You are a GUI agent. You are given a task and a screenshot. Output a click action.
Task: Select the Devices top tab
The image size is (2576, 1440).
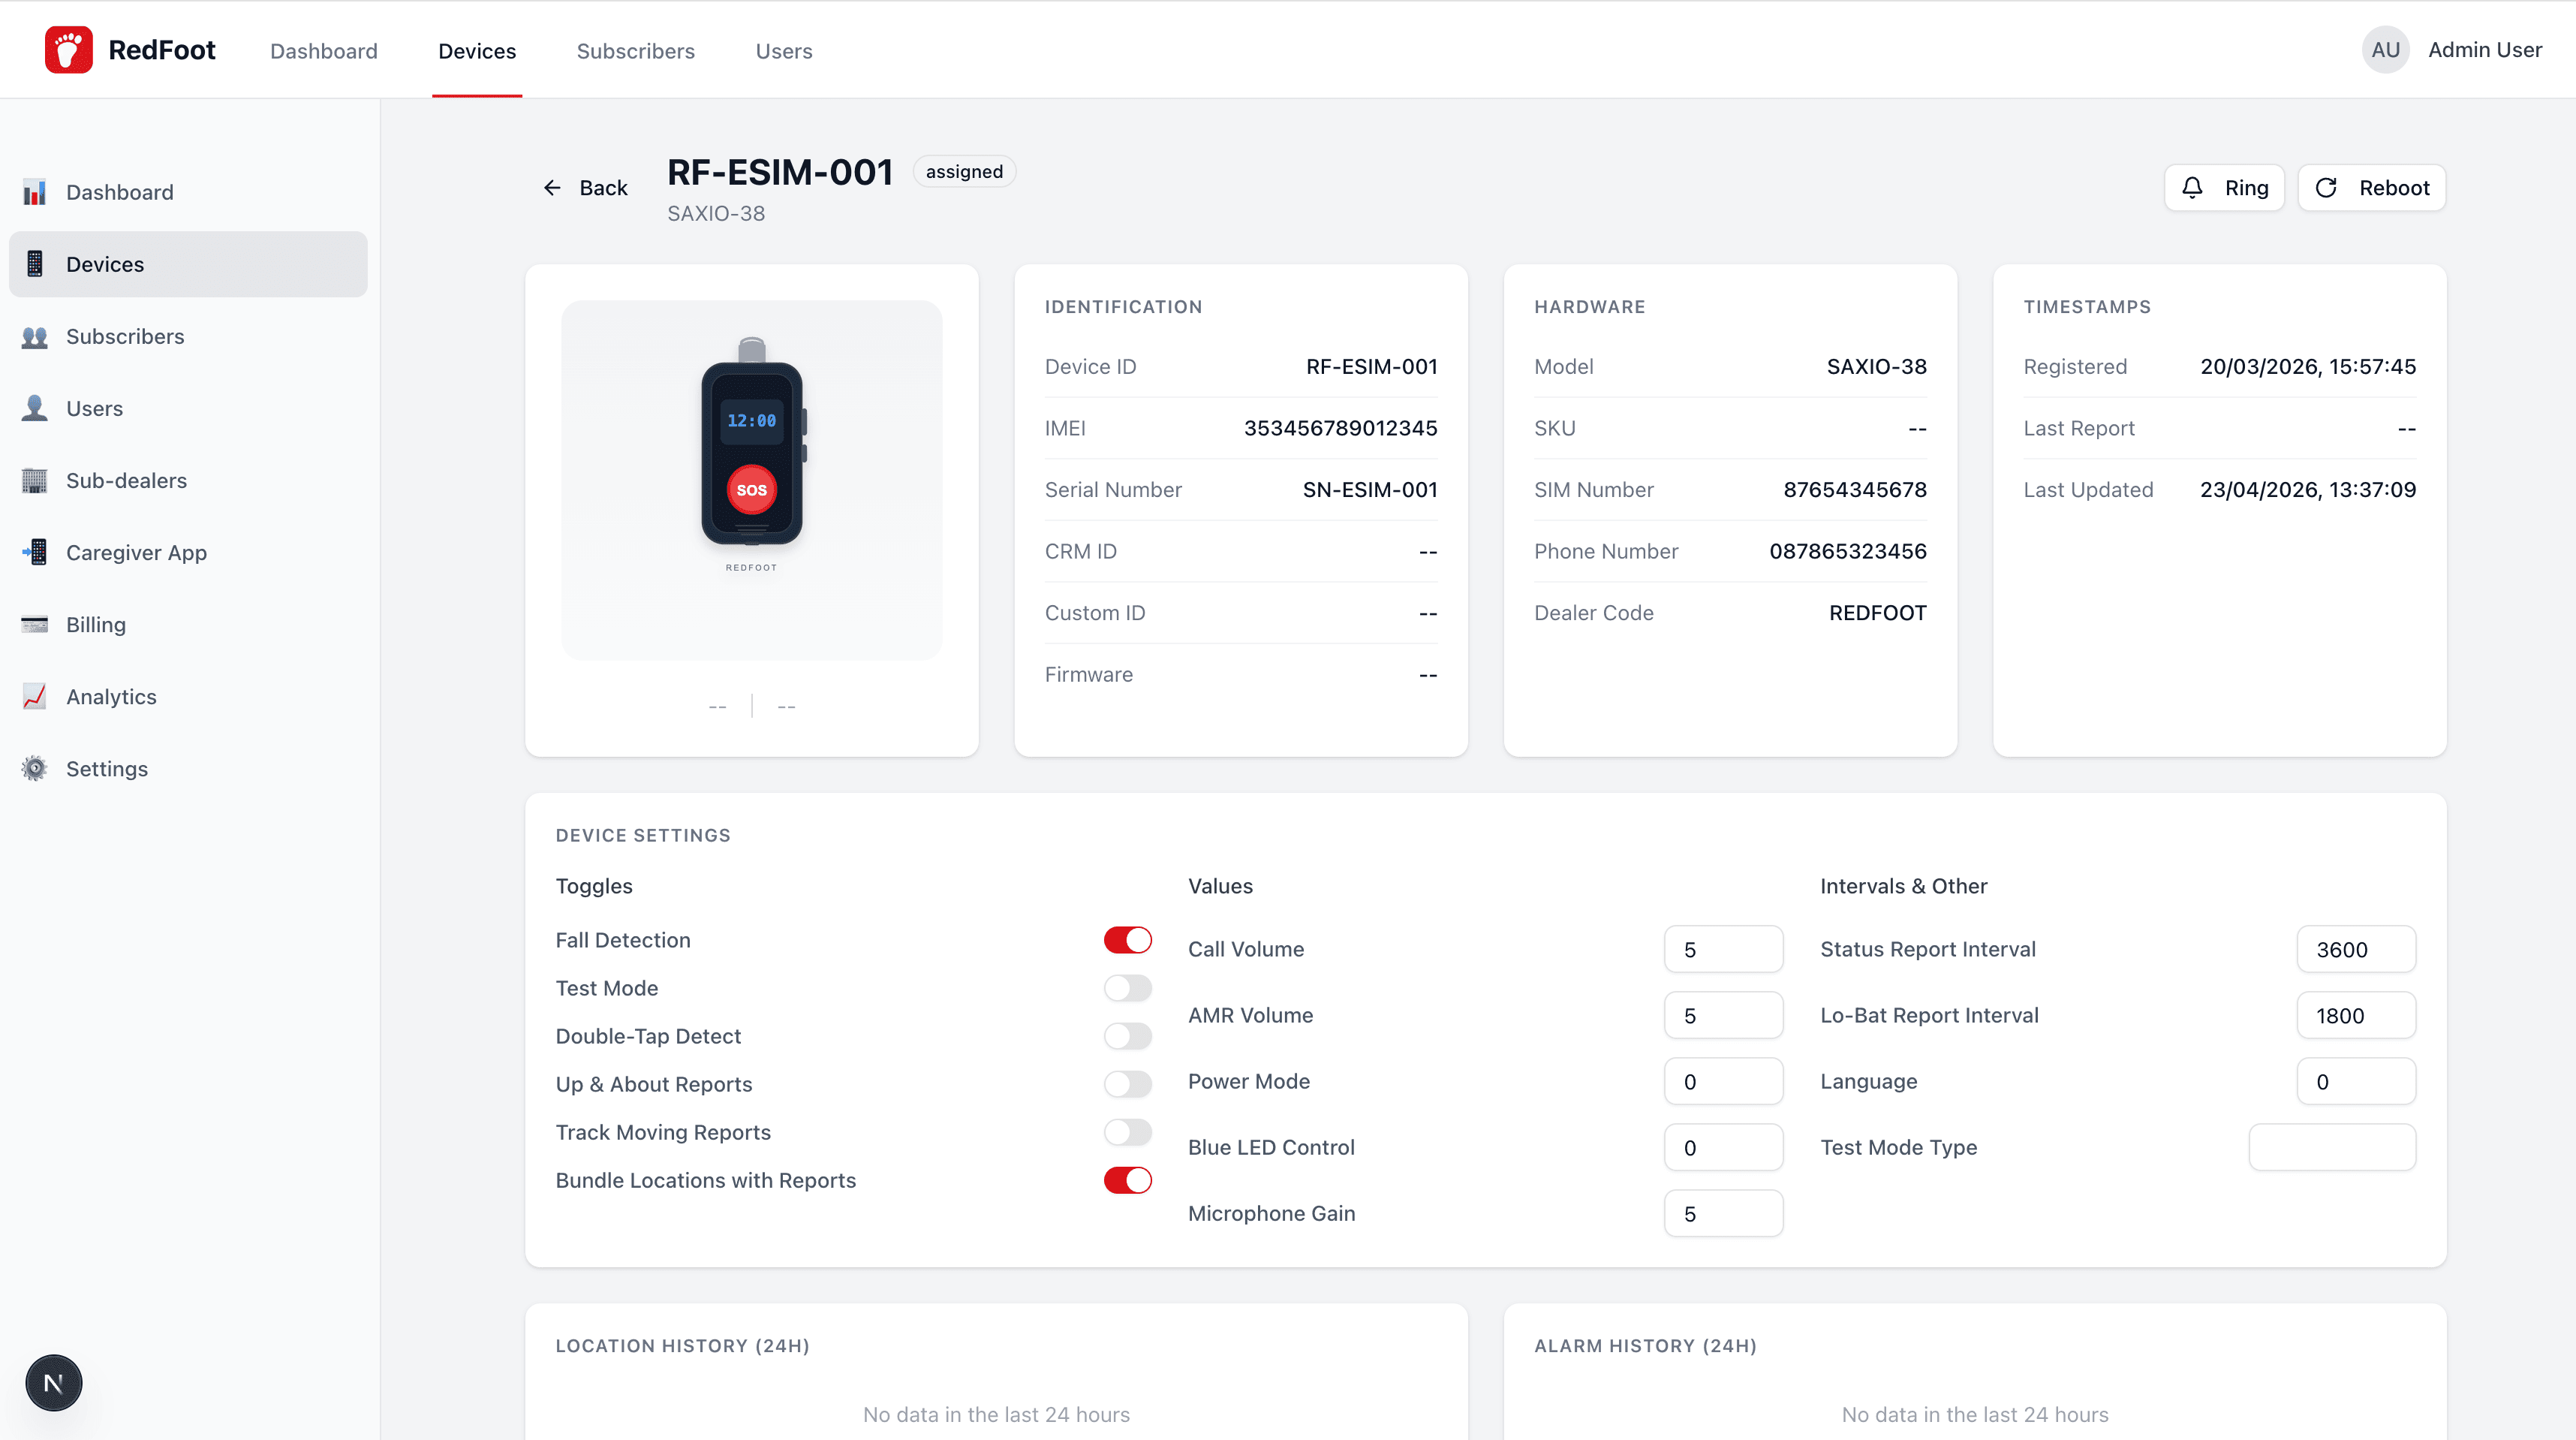pyautogui.click(x=477, y=51)
